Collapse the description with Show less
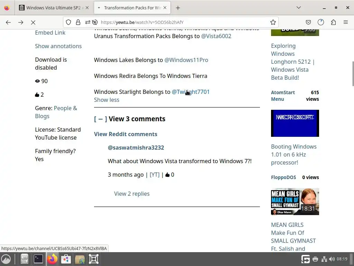Image resolution: width=354 pixels, height=266 pixels. click(x=106, y=100)
